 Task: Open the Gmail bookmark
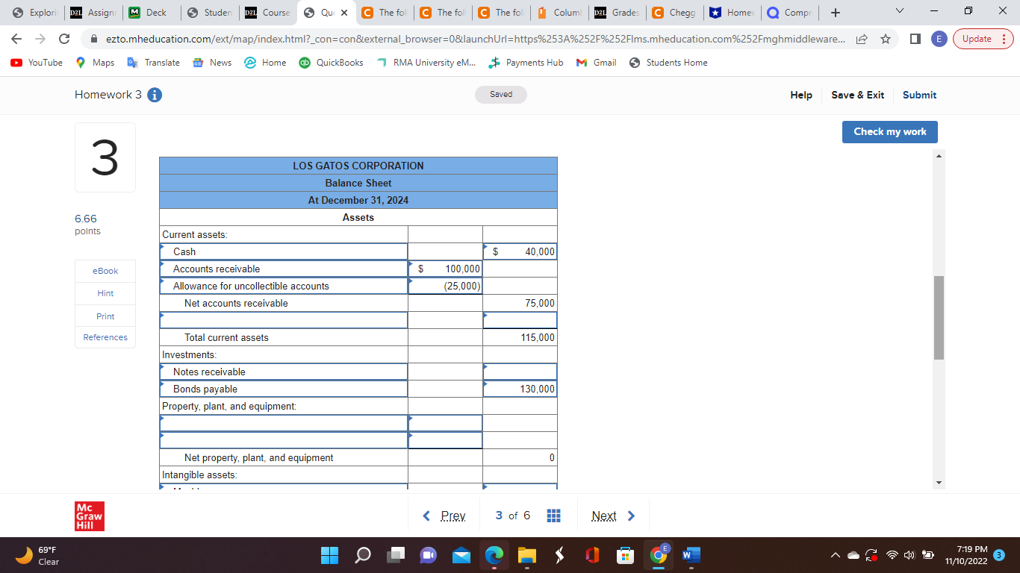(x=597, y=63)
